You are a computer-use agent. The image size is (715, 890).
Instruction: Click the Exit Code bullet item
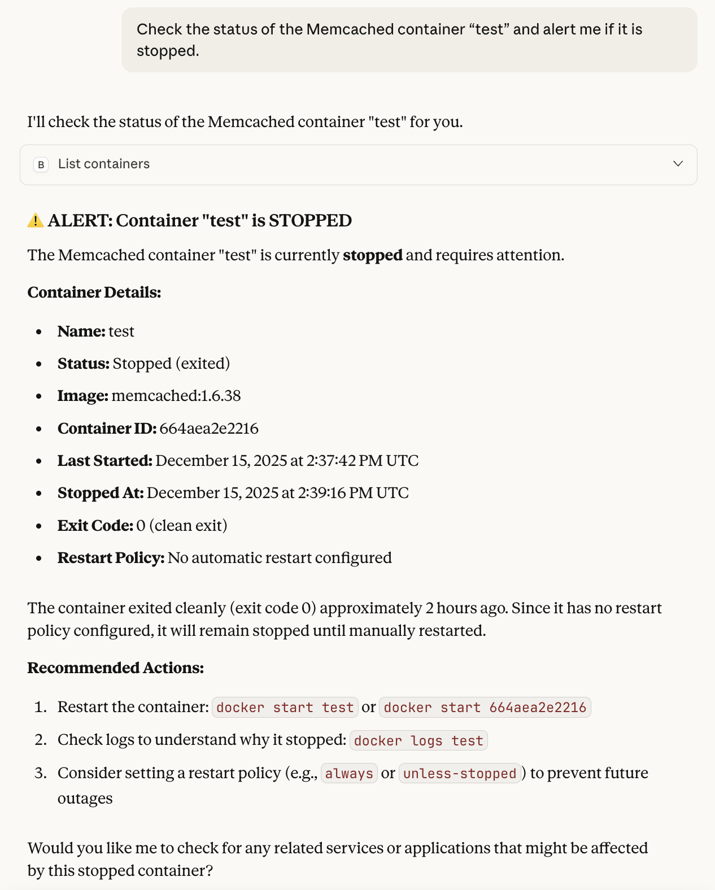(141, 525)
